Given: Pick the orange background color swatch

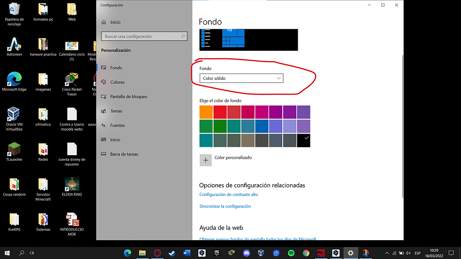Looking at the screenshot, I should [x=206, y=112].
